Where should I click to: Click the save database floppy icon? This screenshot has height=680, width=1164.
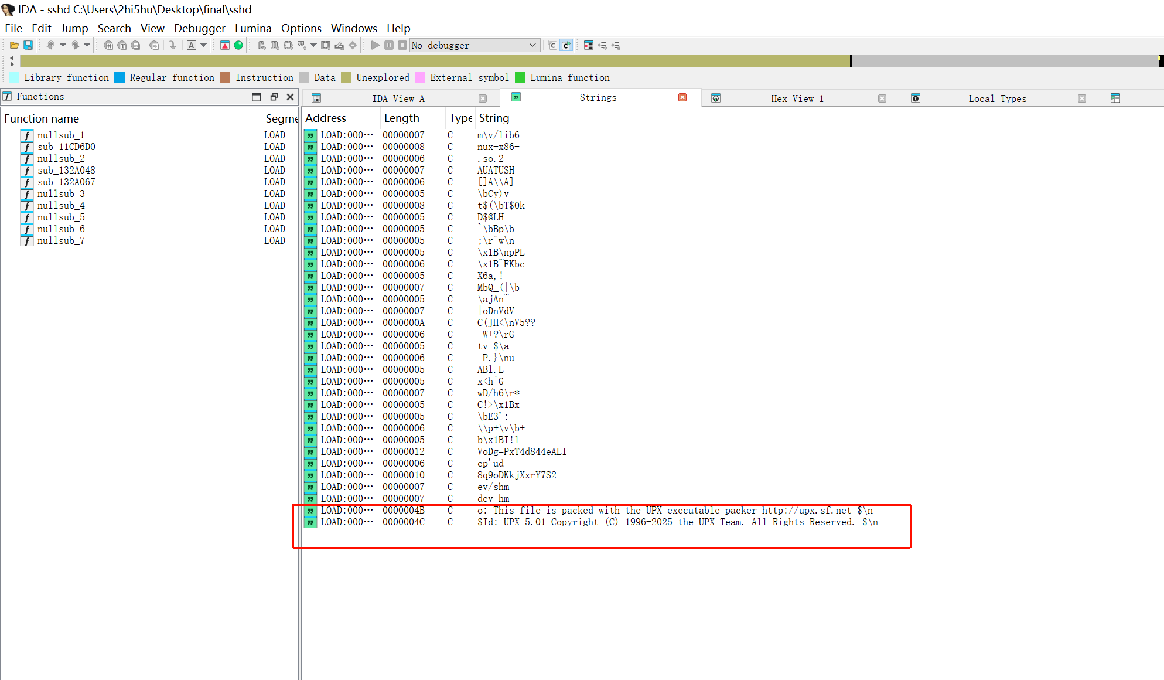click(x=28, y=45)
